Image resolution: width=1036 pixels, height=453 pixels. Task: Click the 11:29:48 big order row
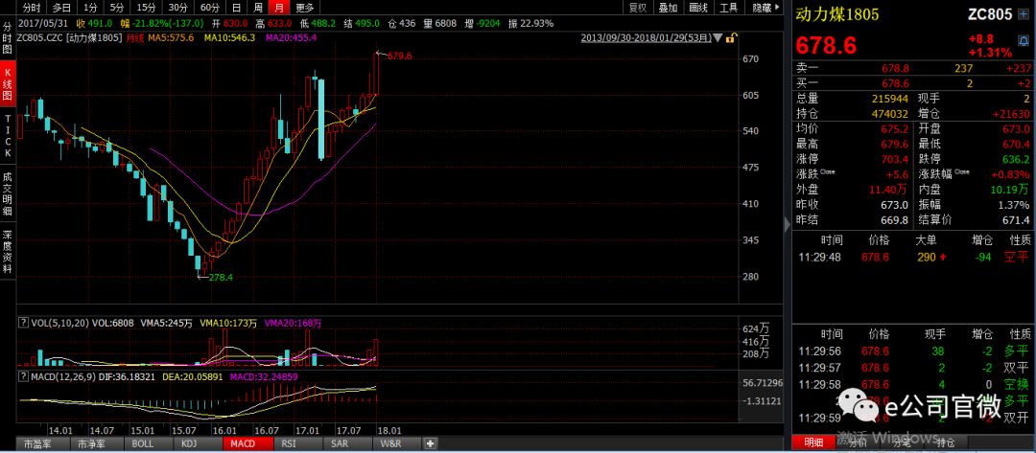tap(912, 258)
